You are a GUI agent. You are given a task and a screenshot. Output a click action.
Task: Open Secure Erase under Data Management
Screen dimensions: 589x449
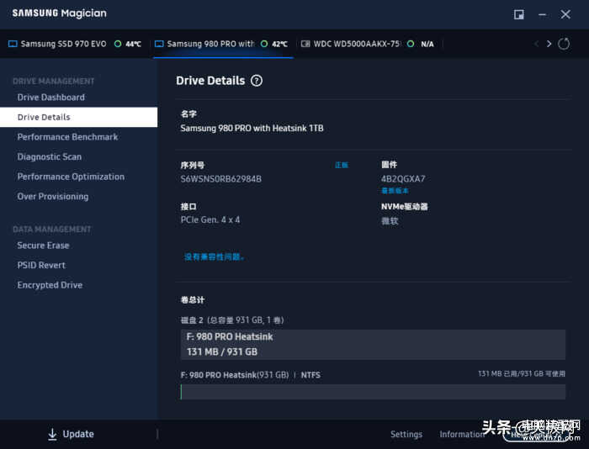pyautogui.click(x=43, y=246)
